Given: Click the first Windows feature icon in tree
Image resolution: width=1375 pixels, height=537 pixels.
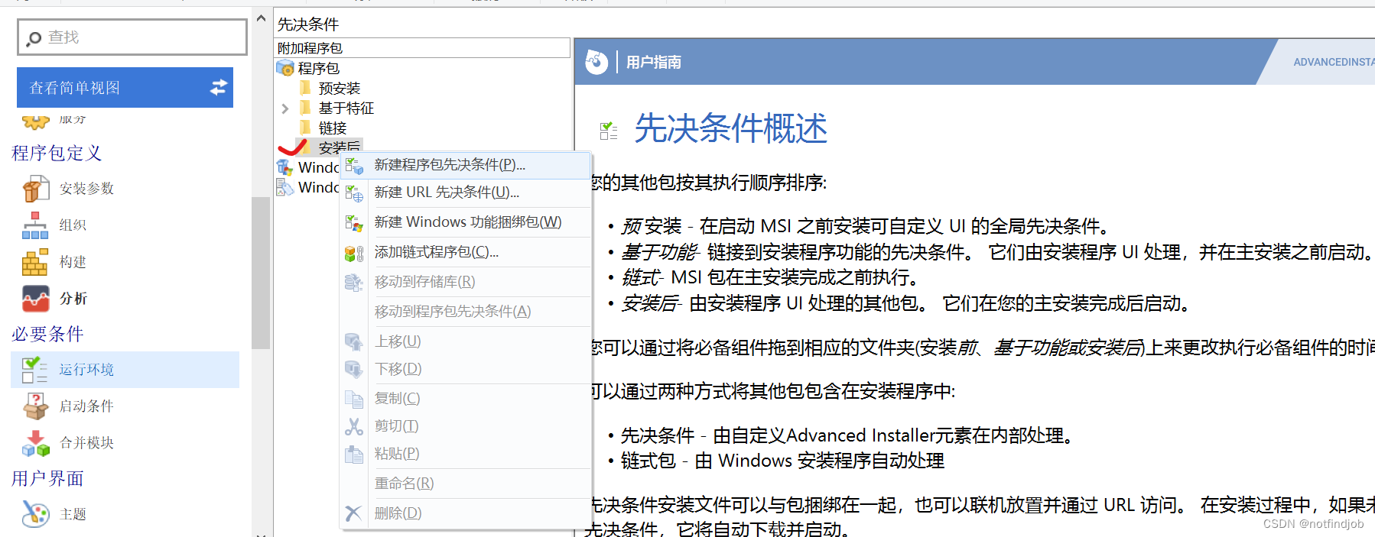Looking at the screenshot, I should tap(285, 167).
